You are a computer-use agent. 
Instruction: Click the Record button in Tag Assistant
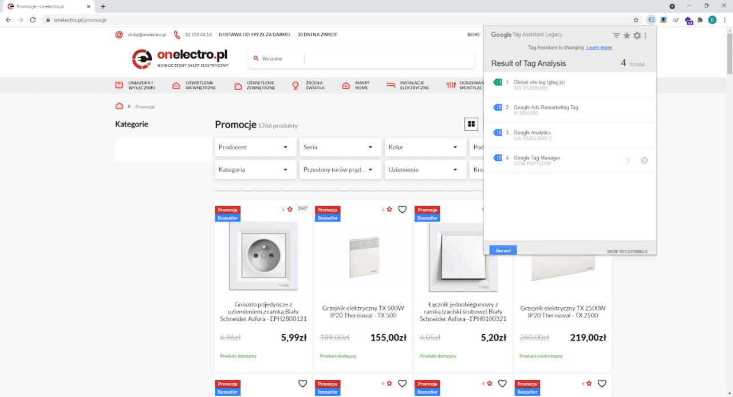(x=503, y=251)
